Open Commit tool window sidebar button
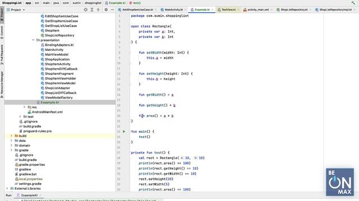This screenshot has width=359, height=201. click(x=2, y=32)
